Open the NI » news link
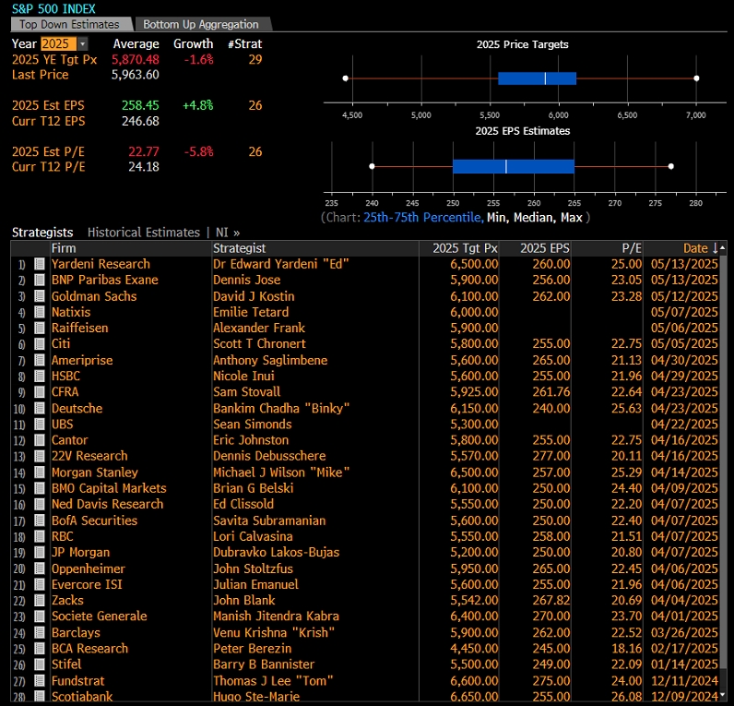The width and height of the screenshot is (734, 706). pyautogui.click(x=228, y=233)
